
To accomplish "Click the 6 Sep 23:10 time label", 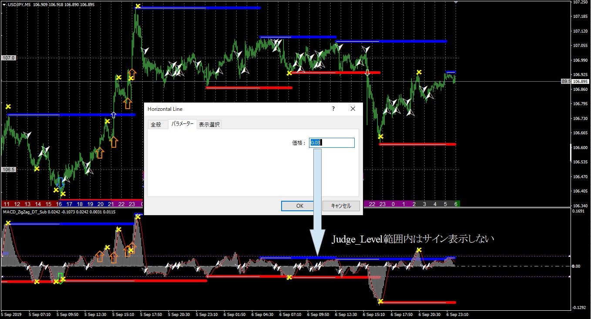I will tap(457, 315).
